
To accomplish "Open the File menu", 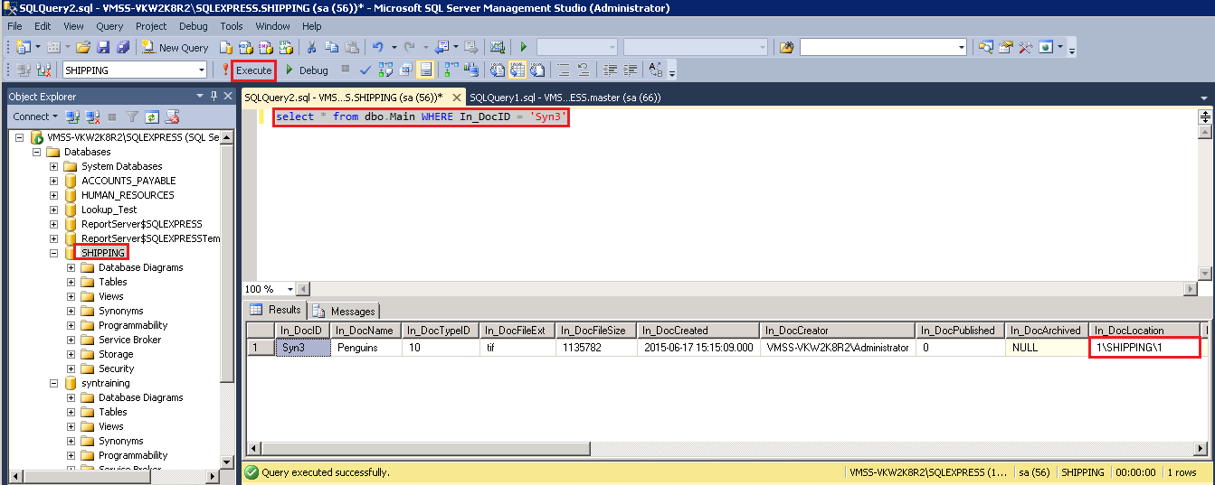I will click(x=14, y=26).
